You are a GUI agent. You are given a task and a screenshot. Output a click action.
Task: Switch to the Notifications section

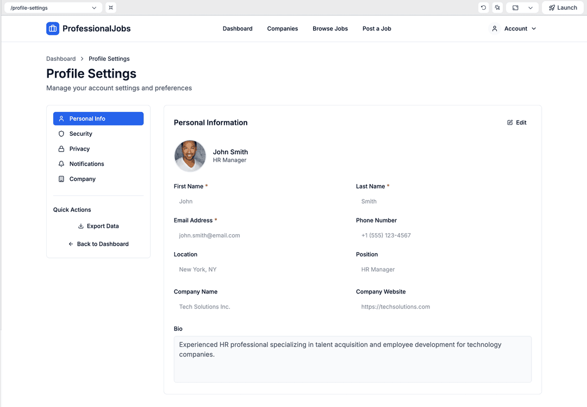click(x=86, y=164)
